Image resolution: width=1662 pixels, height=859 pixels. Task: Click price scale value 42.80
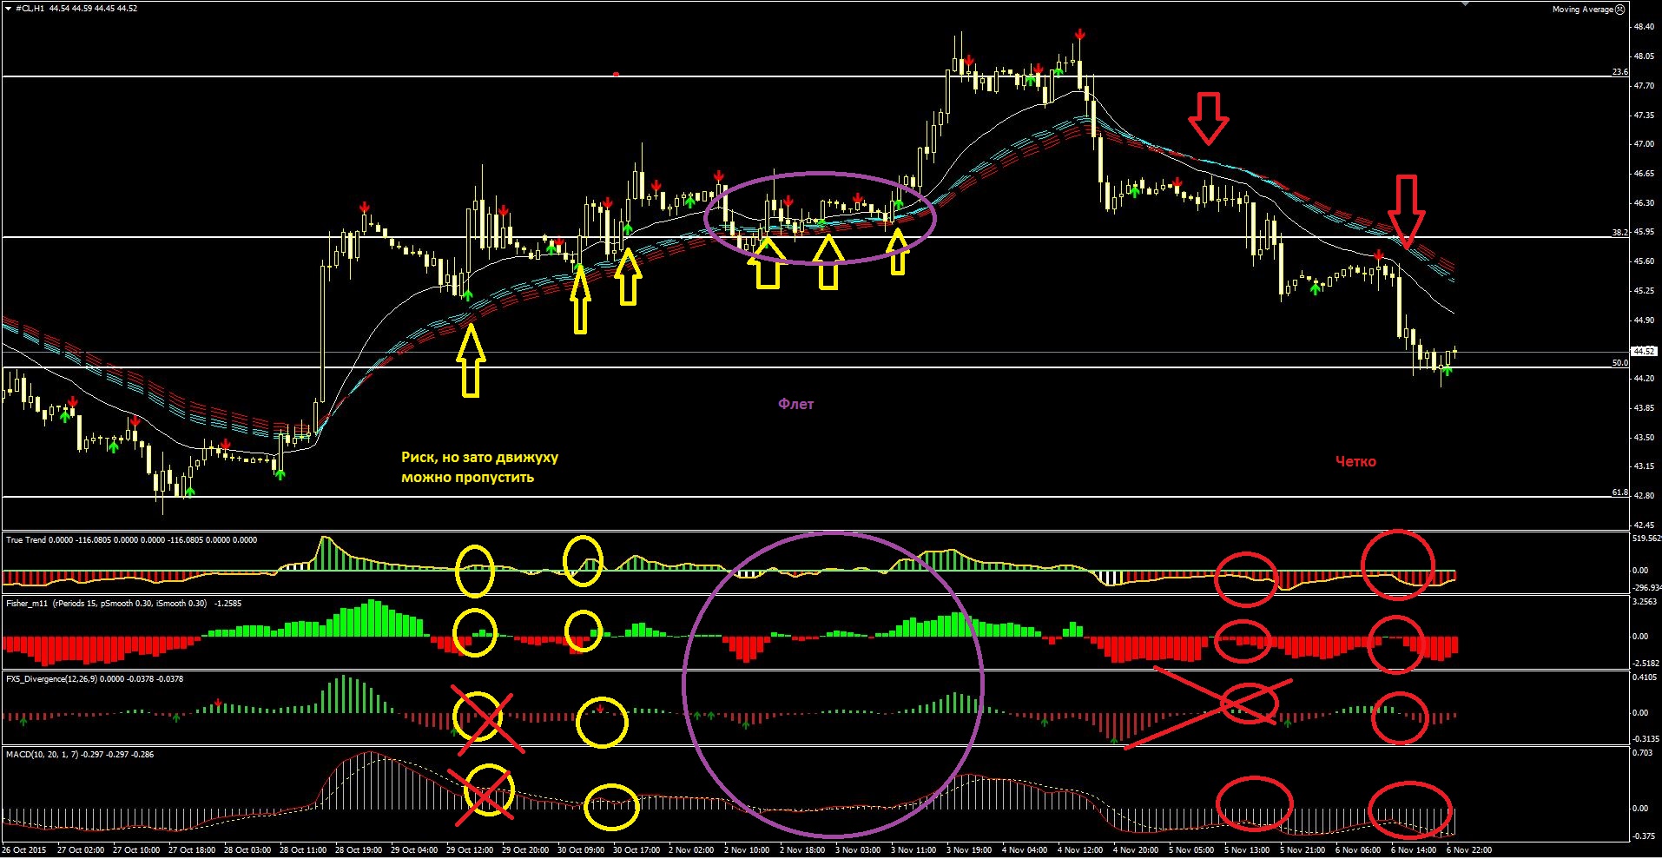point(1644,496)
